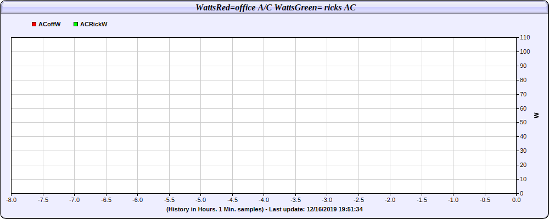549x219 pixels.
Task: Click the 'Last update: 12/16/2019 19:51:34' caption
Action: click(x=316, y=209)
